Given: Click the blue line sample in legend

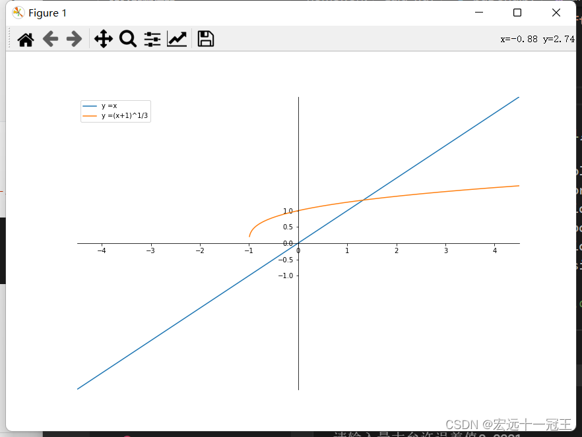Looking at the screenshot, I should click(90, 106).
